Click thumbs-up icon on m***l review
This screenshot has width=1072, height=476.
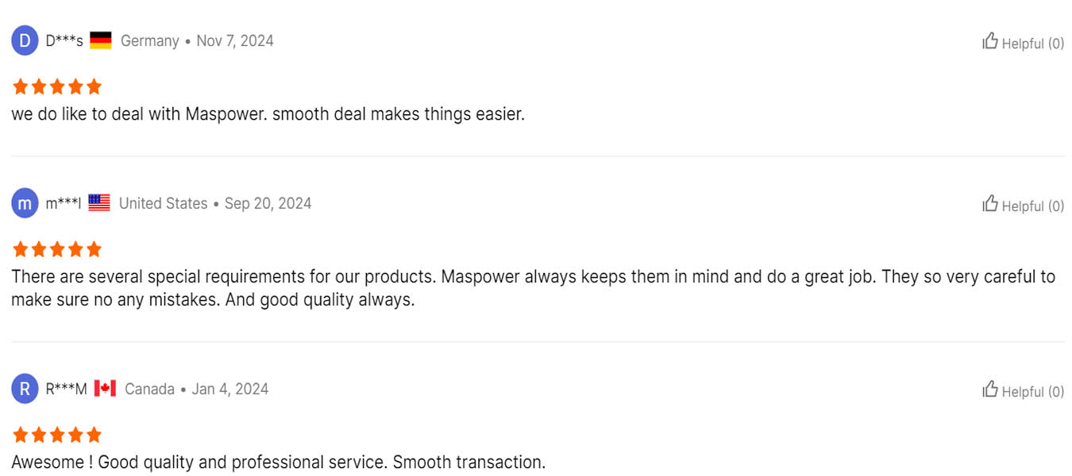click(989, 203)
